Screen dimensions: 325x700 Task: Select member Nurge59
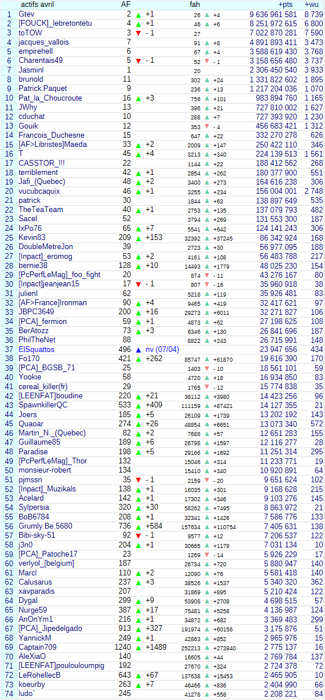click(x=33, y=610)
